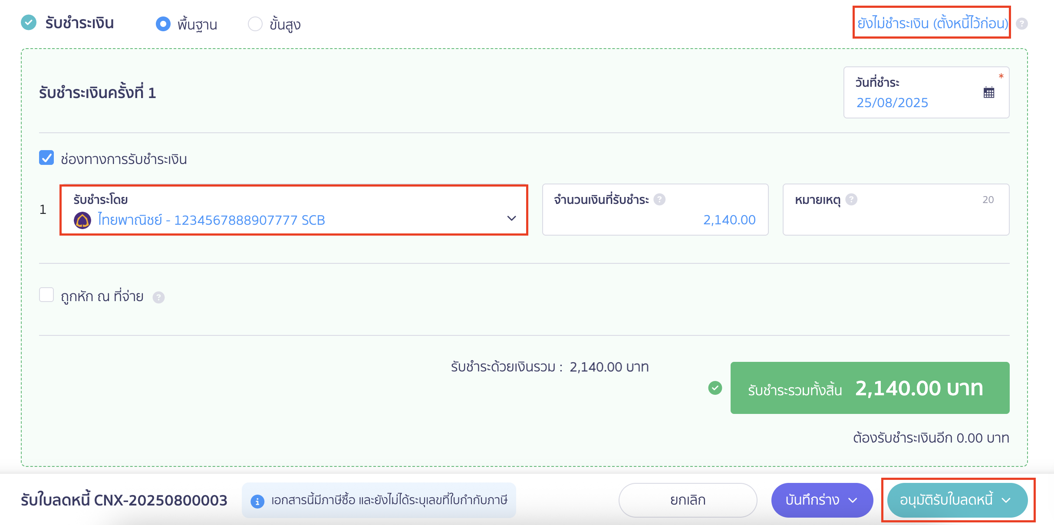This screenshot has width=1054, height=525.
Task: Open help icon next to จำนวนเงินที่รับชำระ
Action: (659, 199)
